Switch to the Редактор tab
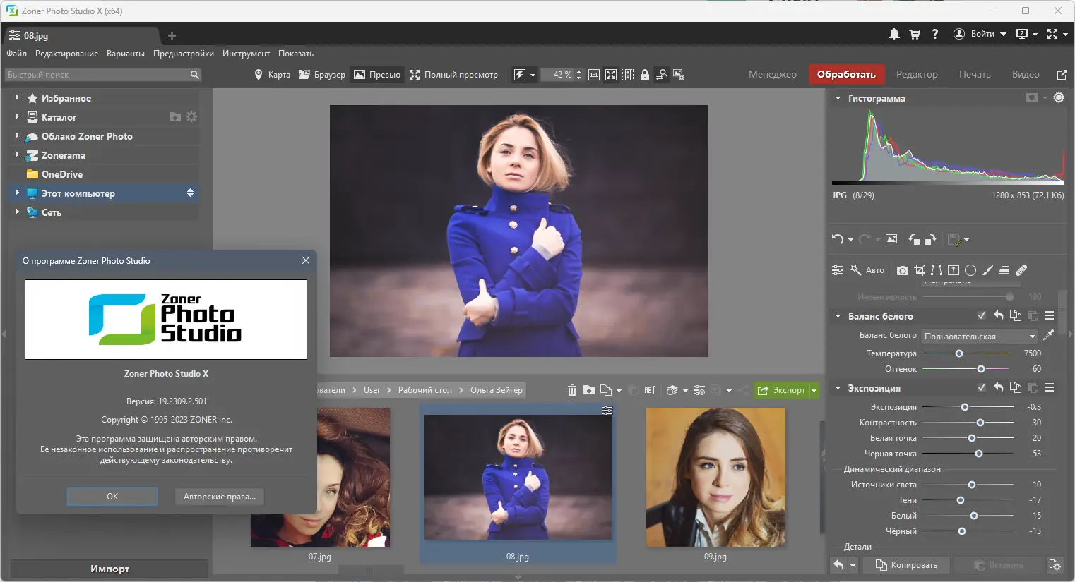Screen dimensions: 1075x582 tap(917, 75)
